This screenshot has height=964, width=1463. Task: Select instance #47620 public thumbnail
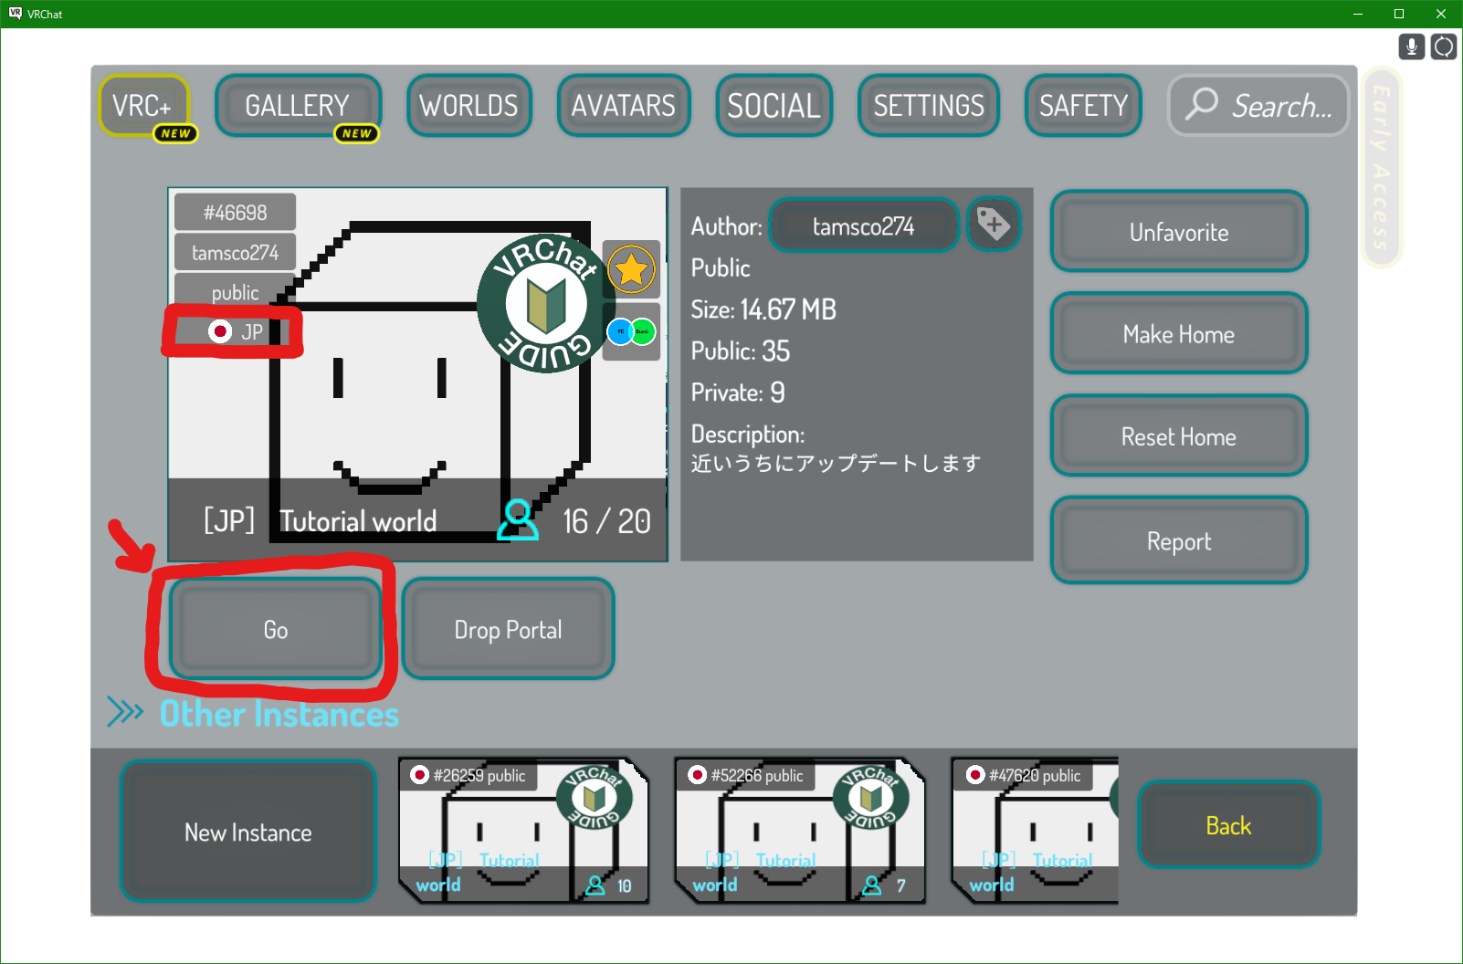coord(1035,830)
